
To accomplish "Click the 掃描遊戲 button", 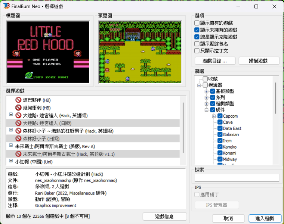I will tap(259, 61).
